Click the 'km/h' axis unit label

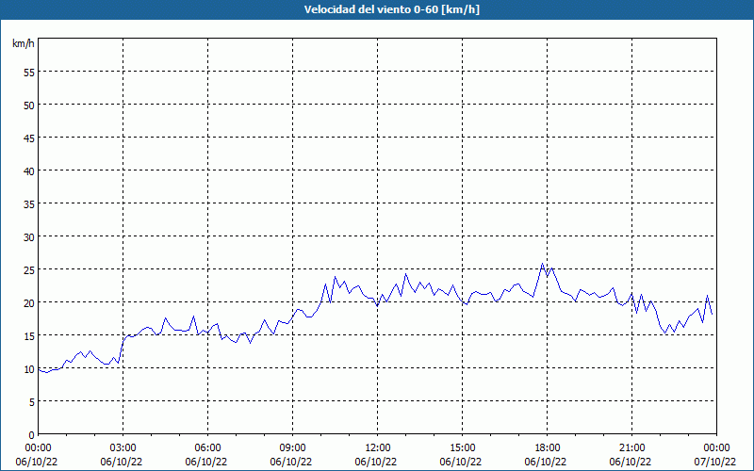[x=23, y=43]
